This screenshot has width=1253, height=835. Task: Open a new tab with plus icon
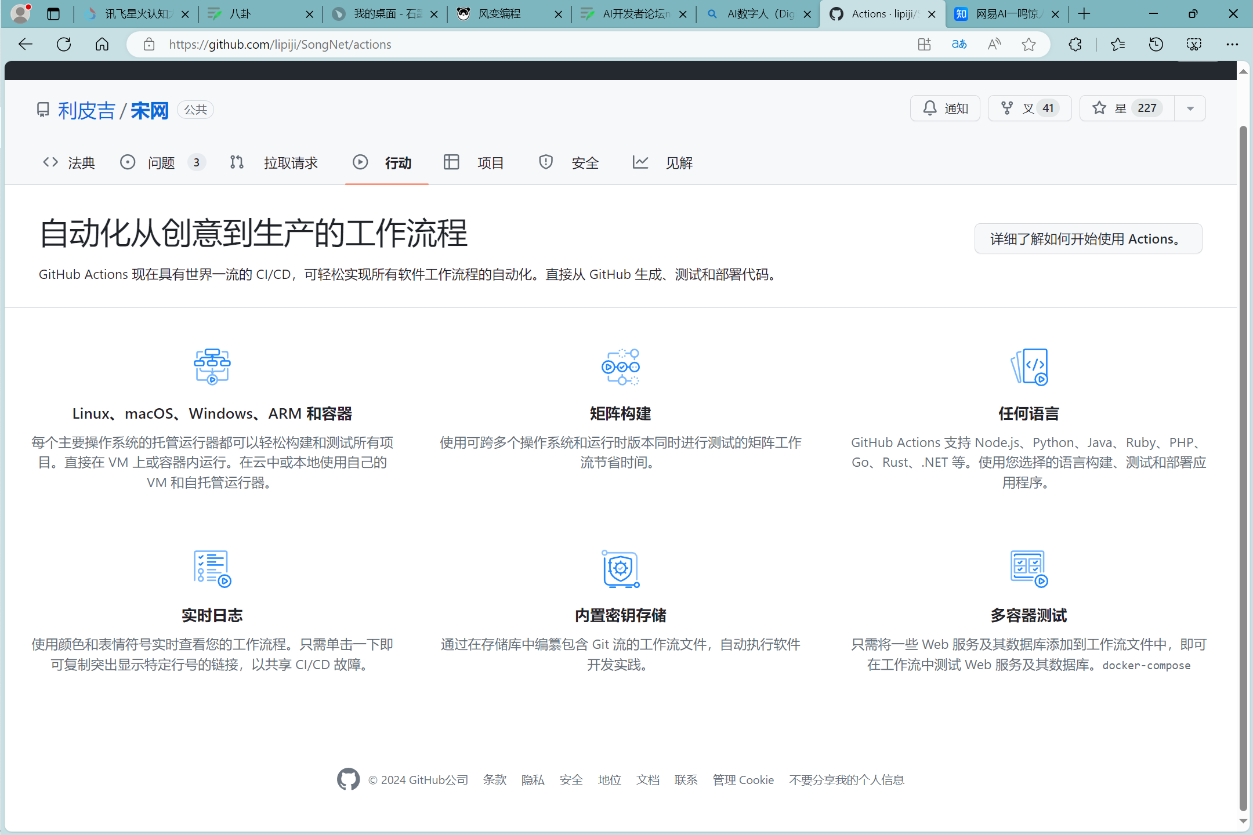click(x=1084, y=14)
